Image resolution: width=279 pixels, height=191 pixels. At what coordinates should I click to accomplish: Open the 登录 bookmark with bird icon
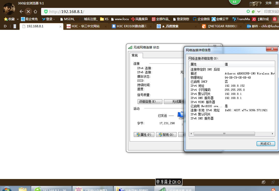pos(48,19)
